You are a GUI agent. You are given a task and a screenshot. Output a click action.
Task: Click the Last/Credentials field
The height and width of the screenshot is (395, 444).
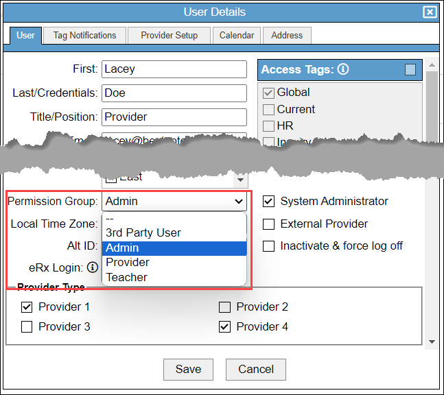[174, 93]
